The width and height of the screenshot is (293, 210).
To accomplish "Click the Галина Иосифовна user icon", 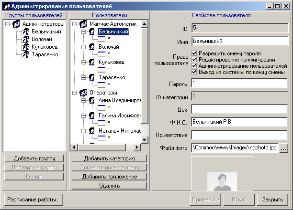I will pyautogui.click(x=92, y=115).
